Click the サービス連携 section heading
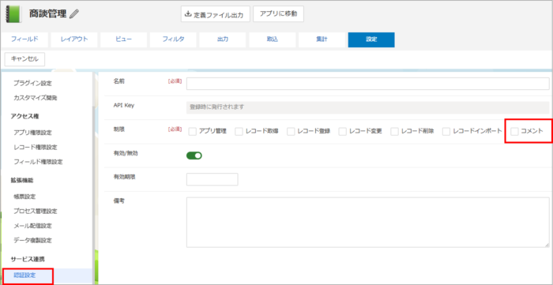The height and width of the screenshot is (285, 553). click(x=28, y=259)
